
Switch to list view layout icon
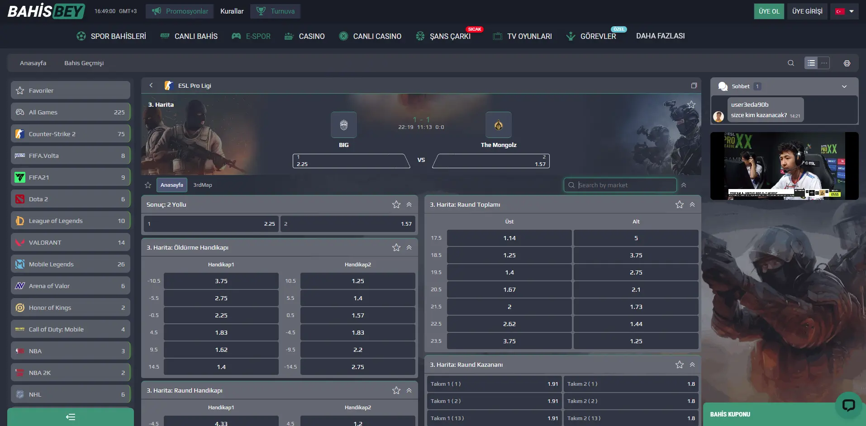tap(811, 63)
